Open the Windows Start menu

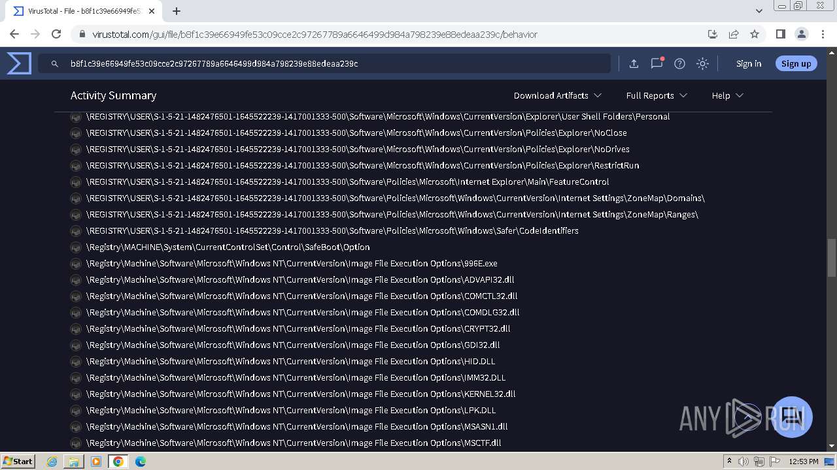[x=18, y=462]
